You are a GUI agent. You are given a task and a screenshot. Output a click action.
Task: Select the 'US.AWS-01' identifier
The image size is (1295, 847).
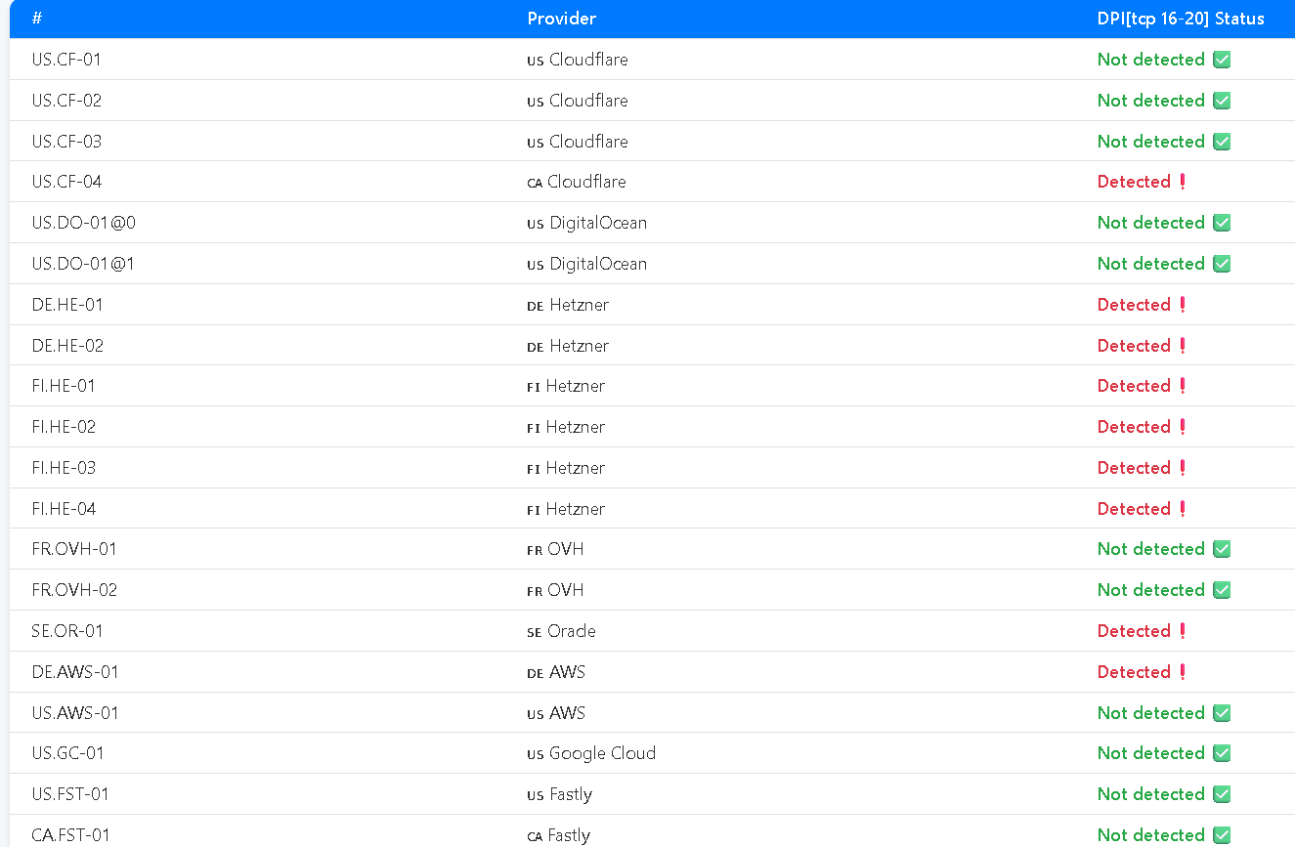pos(75,713)
